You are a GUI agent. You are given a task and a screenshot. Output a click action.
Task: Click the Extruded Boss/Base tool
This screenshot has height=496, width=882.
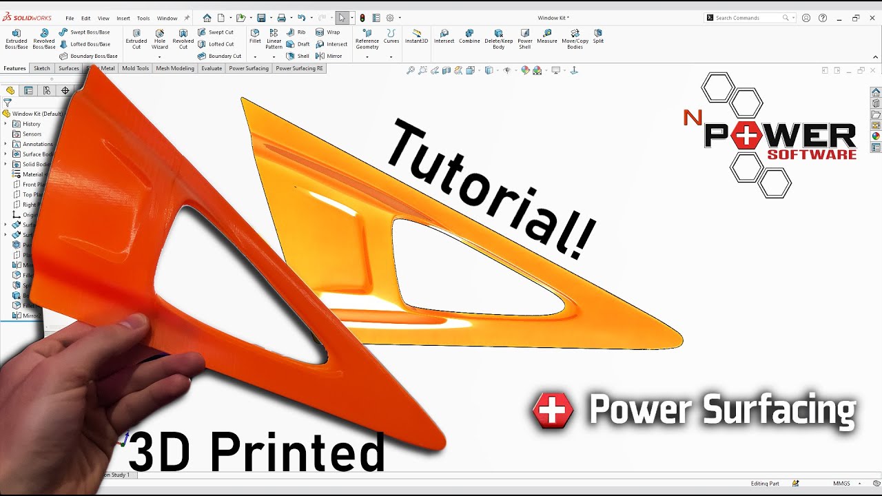pyautogui.click(x=17, y=39)
